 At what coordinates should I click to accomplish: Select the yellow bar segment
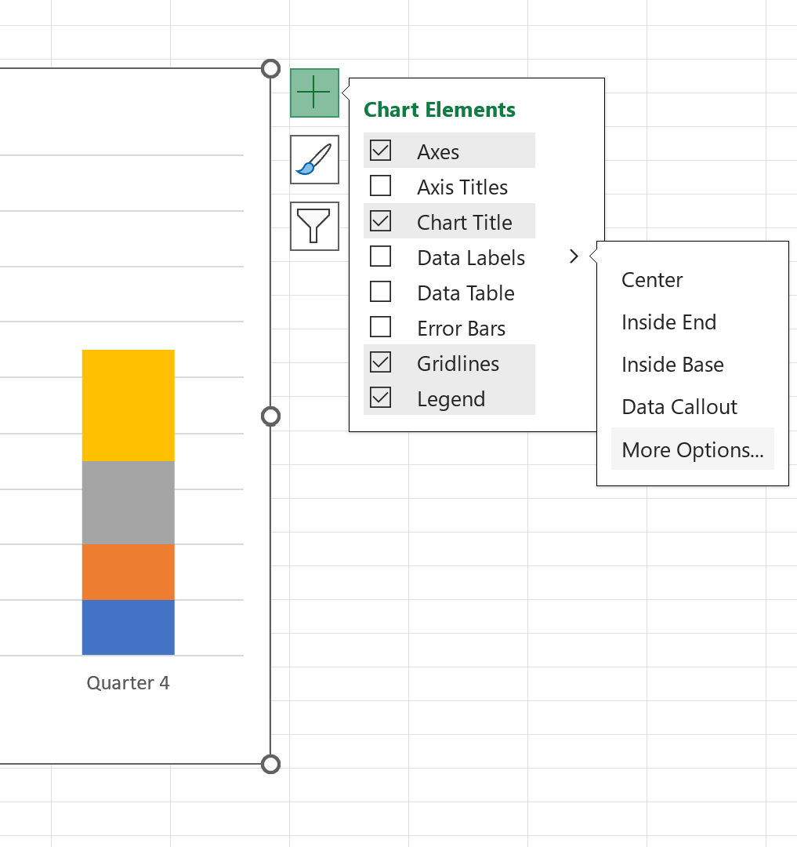point(128,404)
